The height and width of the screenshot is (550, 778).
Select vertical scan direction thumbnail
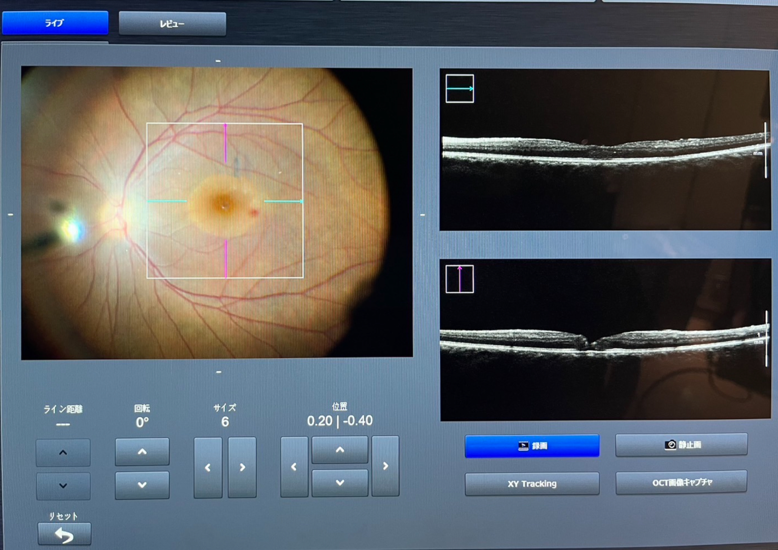(460, 279)
